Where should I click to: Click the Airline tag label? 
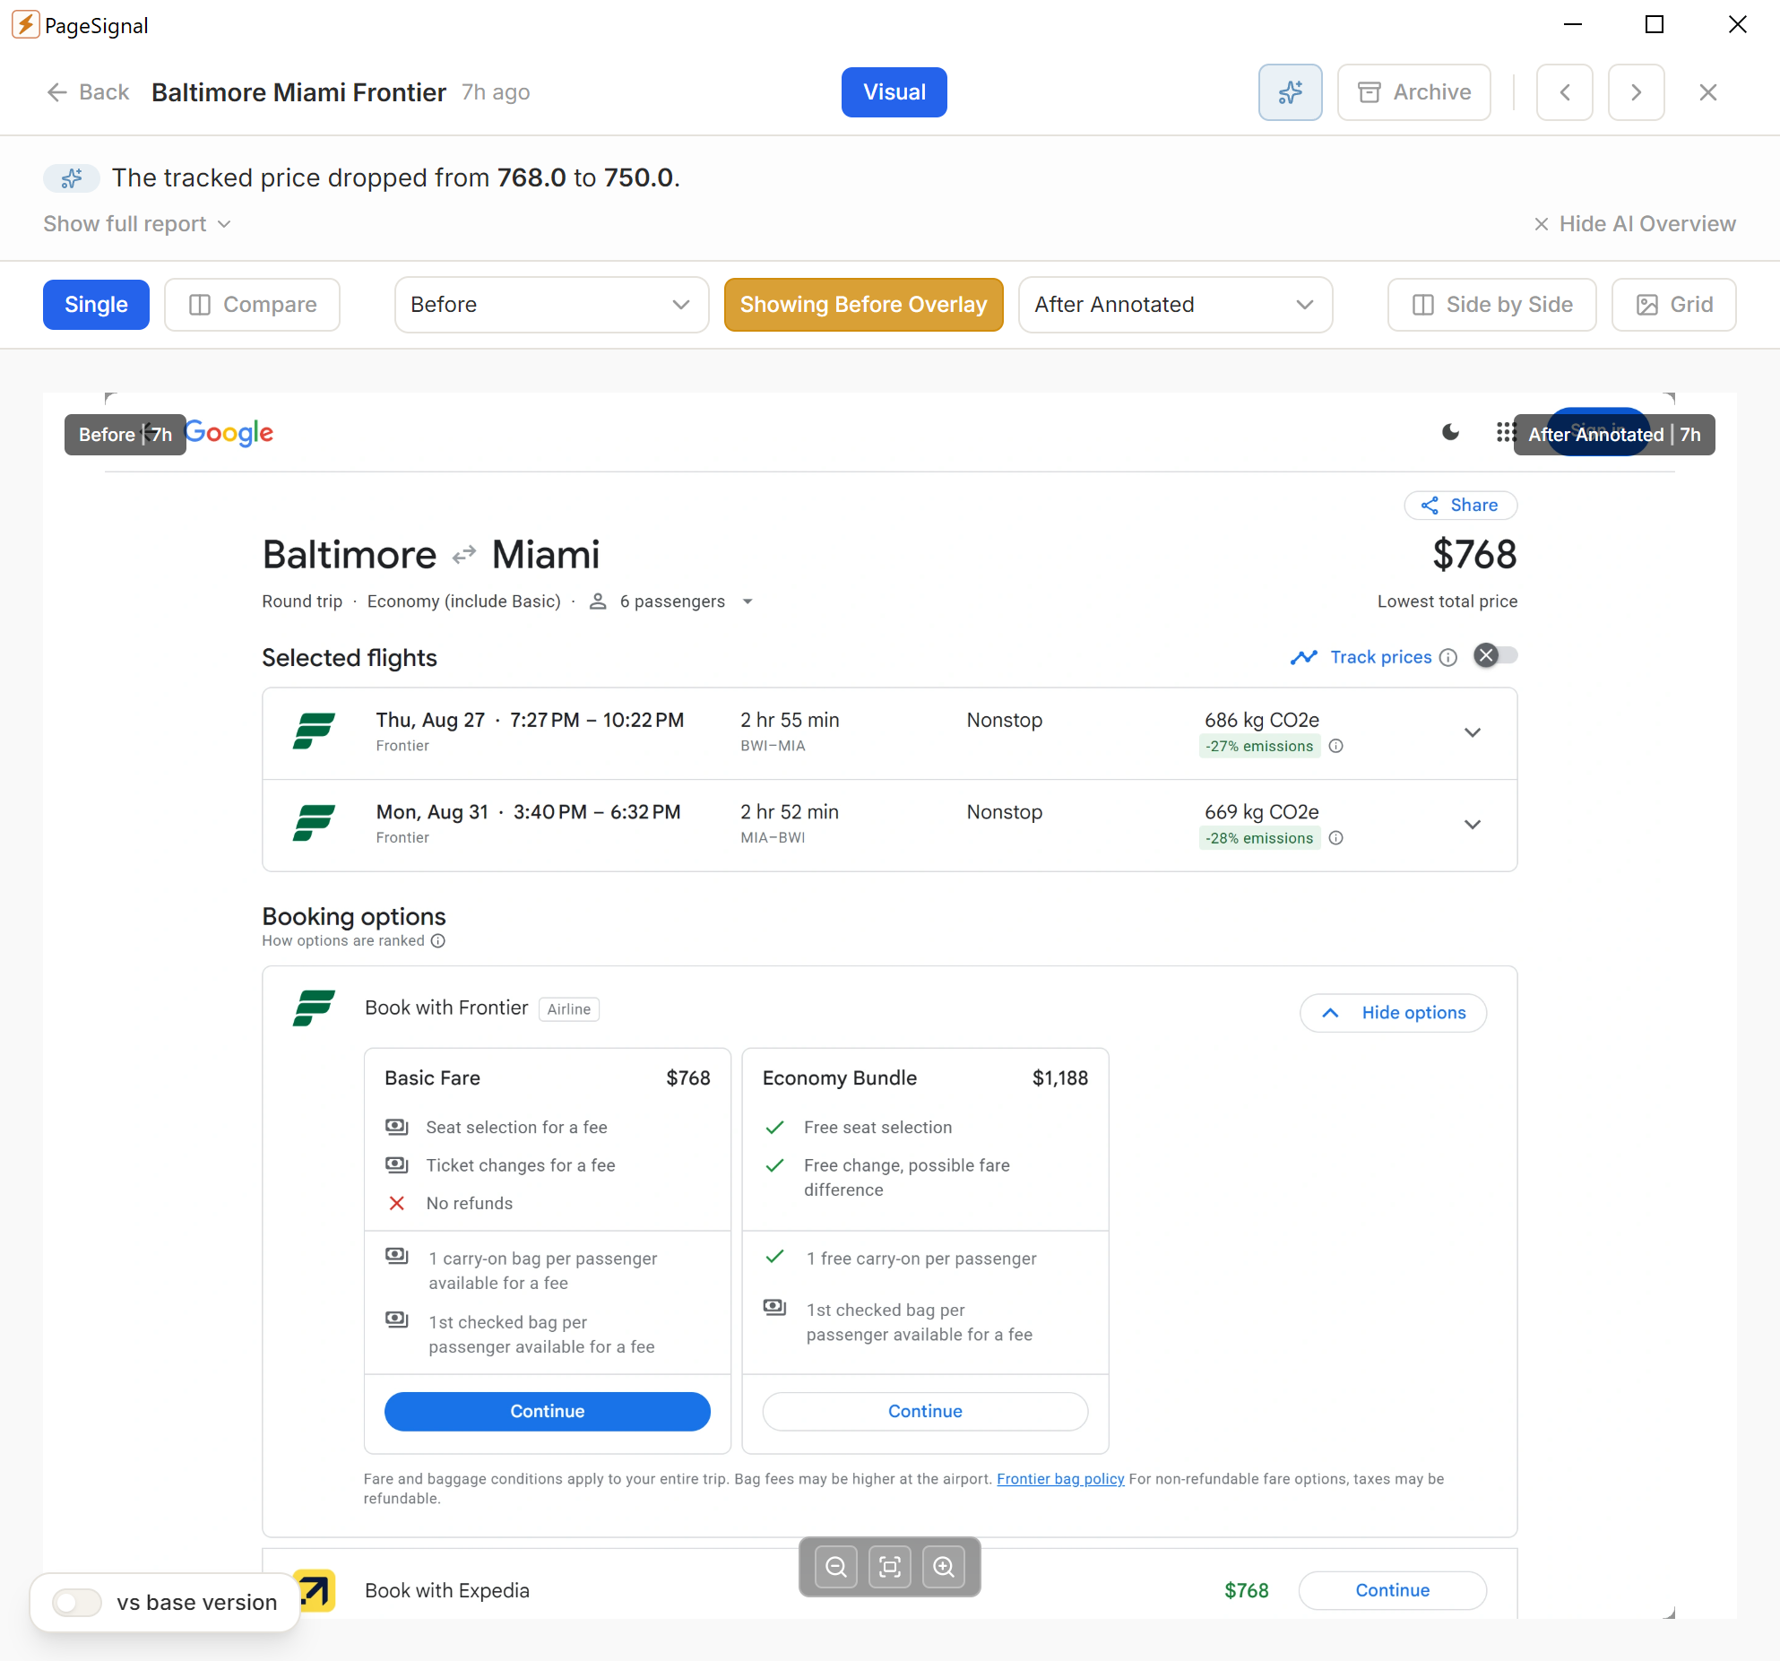pyautogui.click(x=569, y=1009)
